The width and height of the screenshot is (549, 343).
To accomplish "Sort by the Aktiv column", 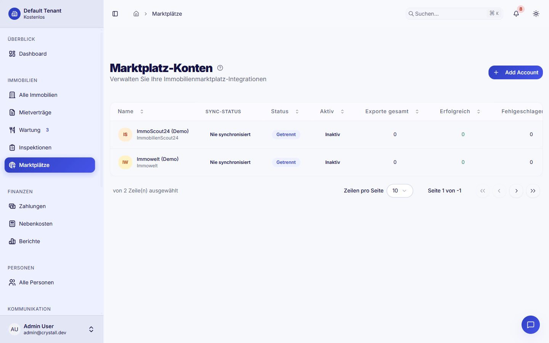I will 332,112.
